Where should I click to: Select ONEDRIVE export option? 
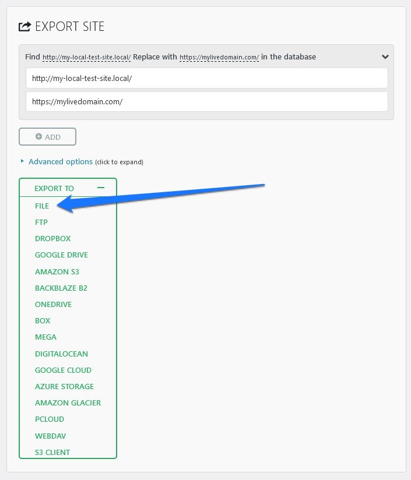tap(53, 304)
